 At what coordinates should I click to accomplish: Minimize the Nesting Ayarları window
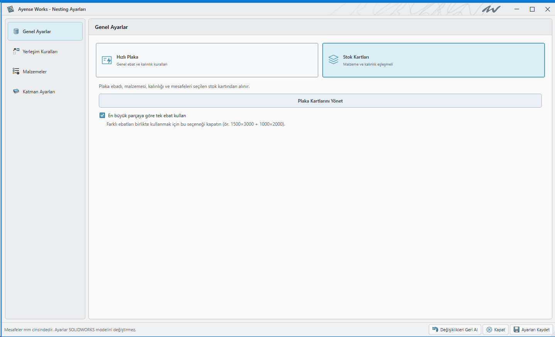(x=517, y=9)
